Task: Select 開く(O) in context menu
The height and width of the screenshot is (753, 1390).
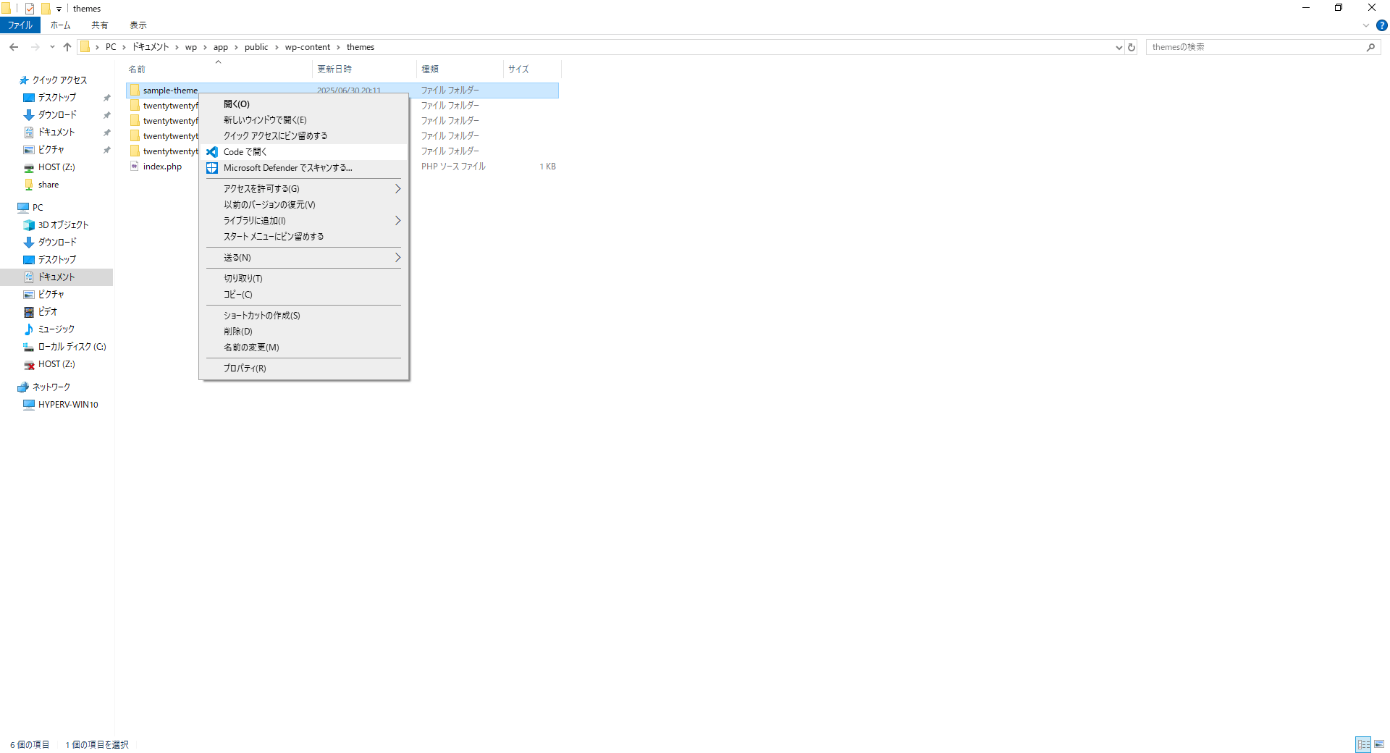Action: 303,104
